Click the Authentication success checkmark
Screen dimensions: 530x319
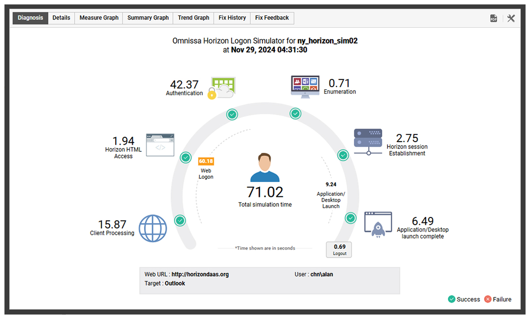click(232, 115)
